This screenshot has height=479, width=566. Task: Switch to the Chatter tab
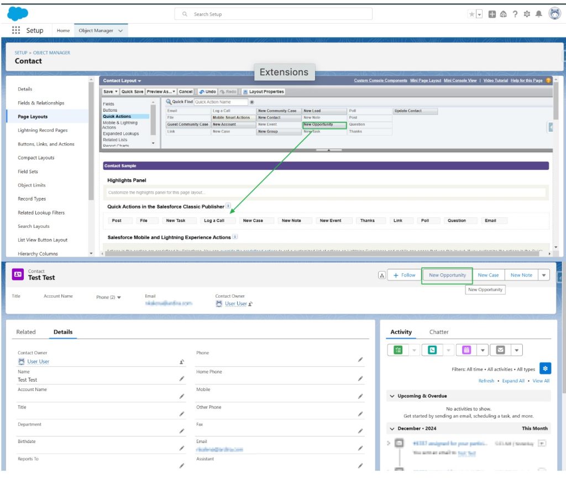click(x=439, y=332)
